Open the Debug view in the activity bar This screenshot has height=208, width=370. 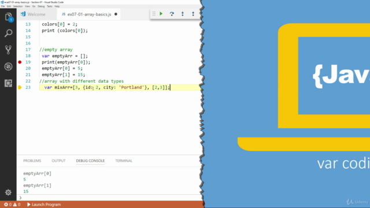click(x=8, y=66)
